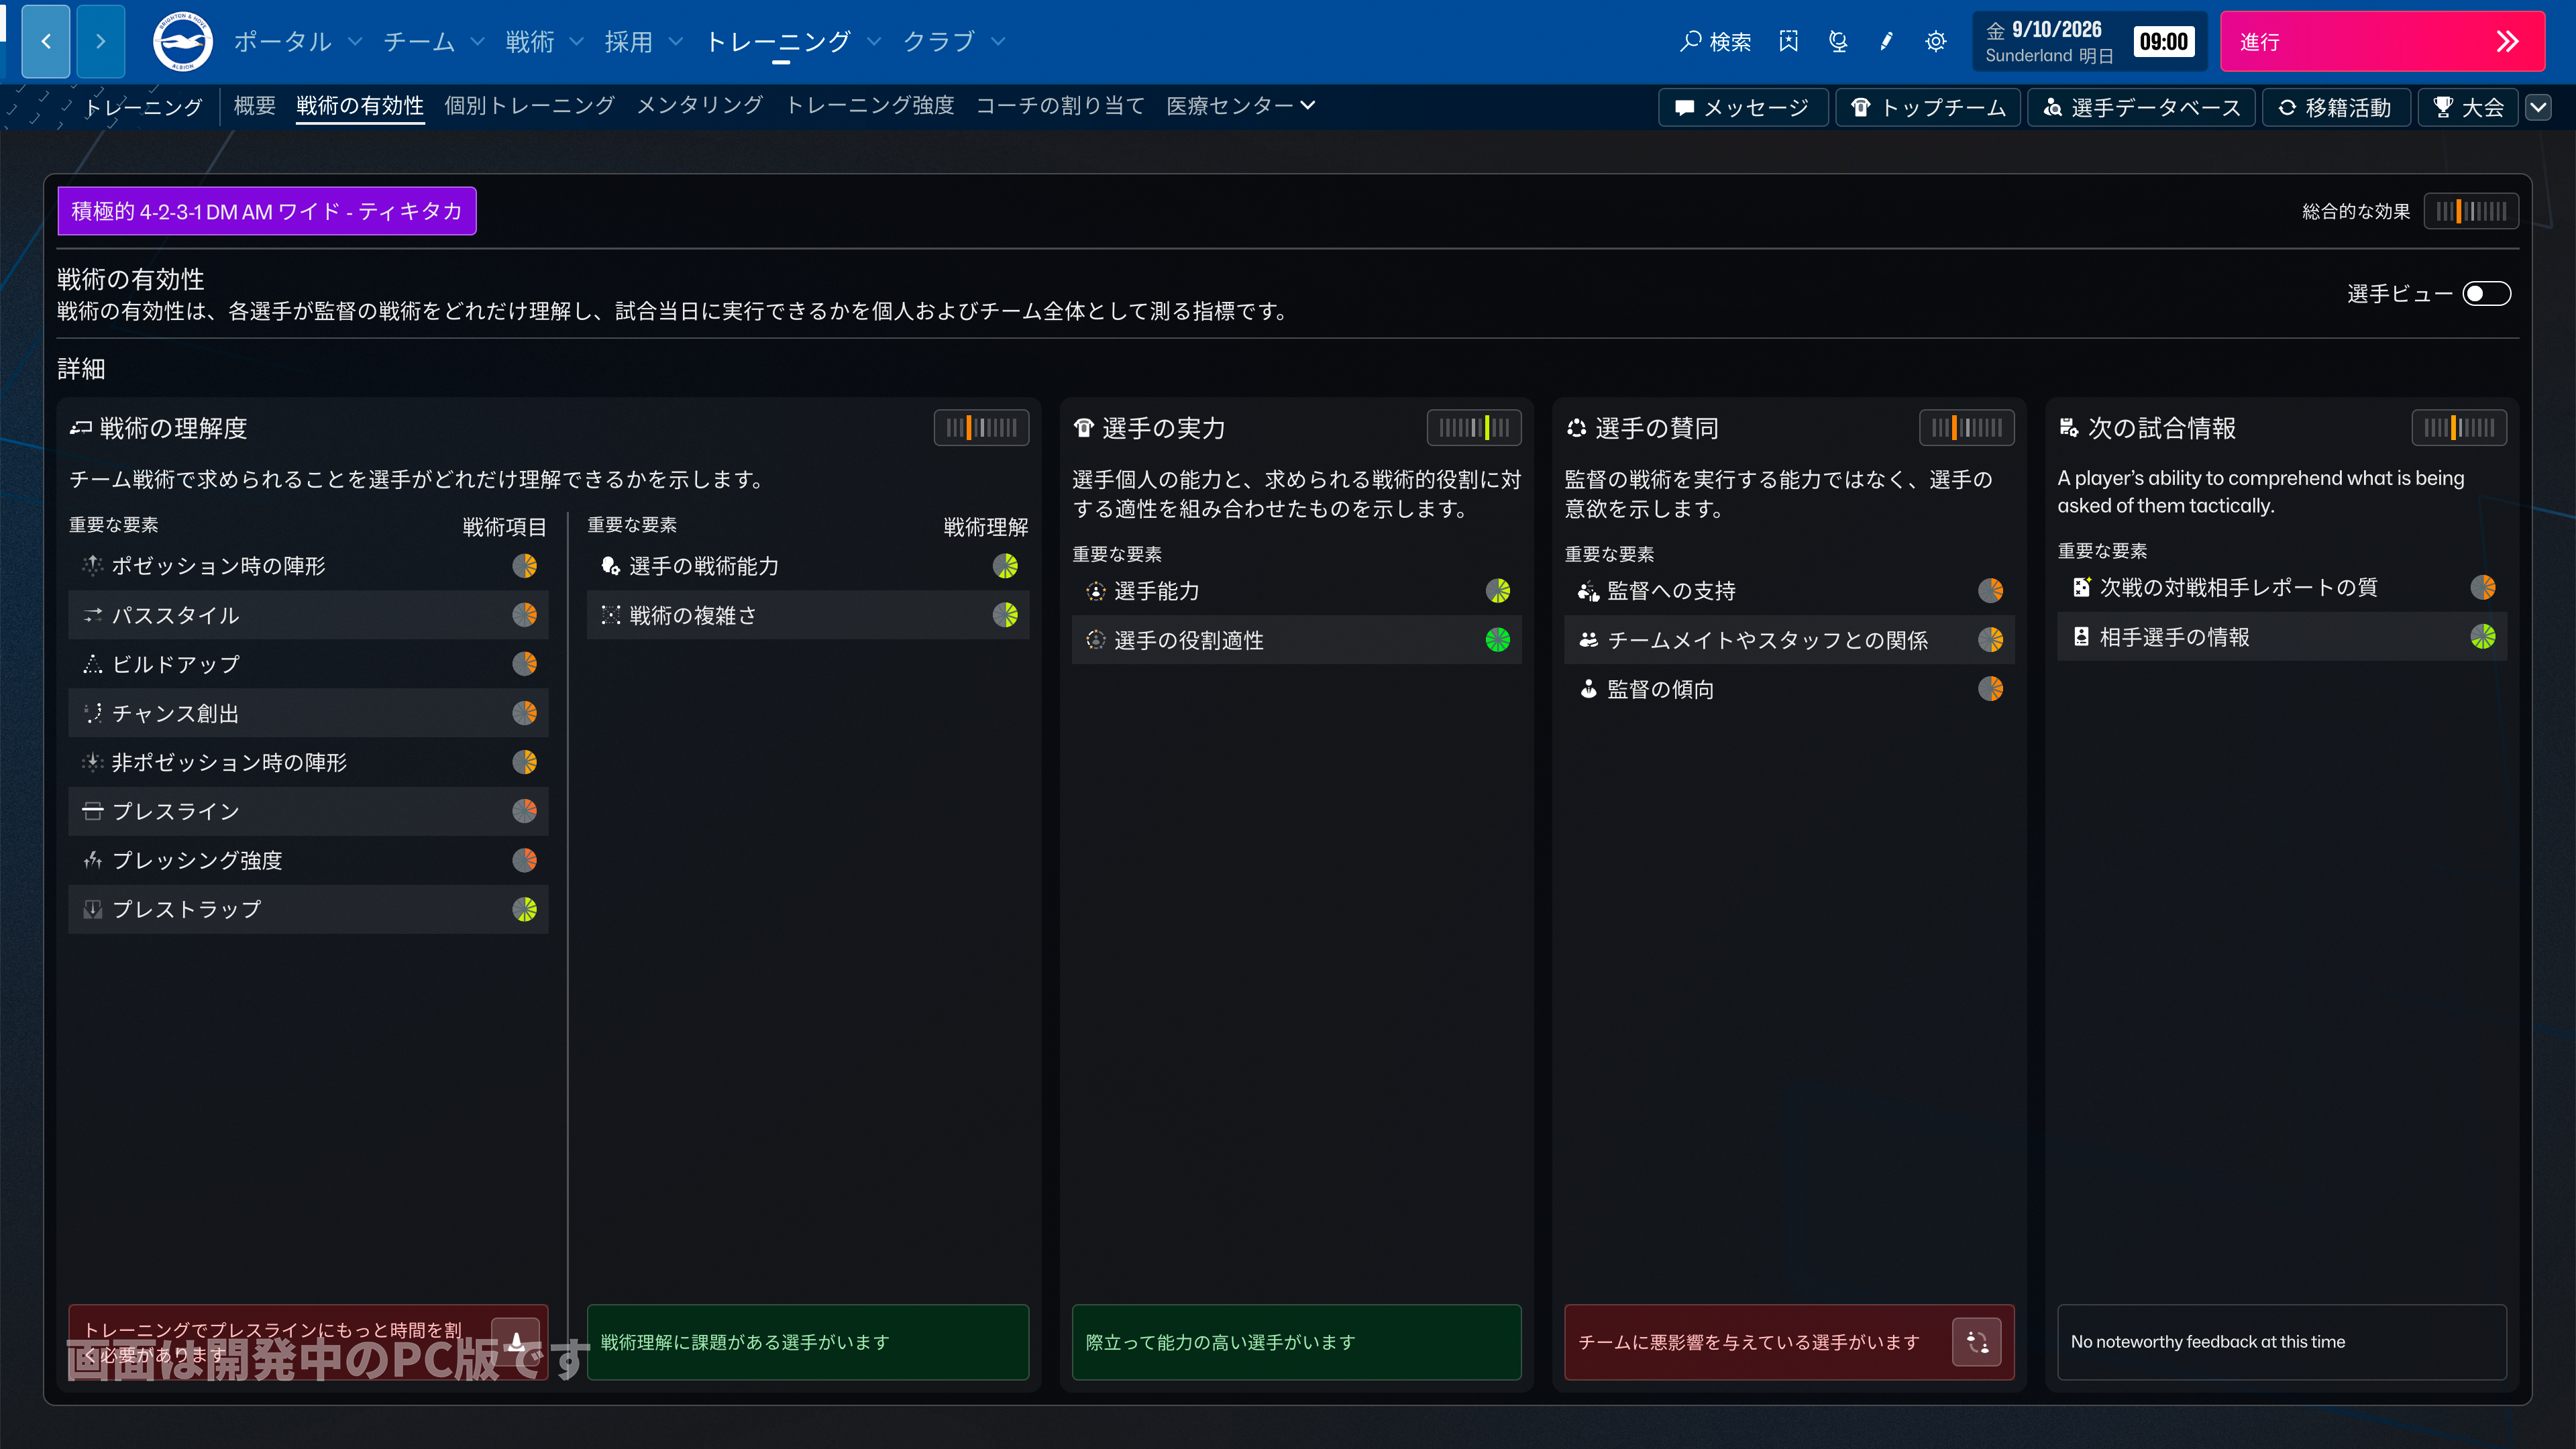2576x1449 pixels.
Task: Click the 総合的な効果 rating bar
Action: (2471, 211)
